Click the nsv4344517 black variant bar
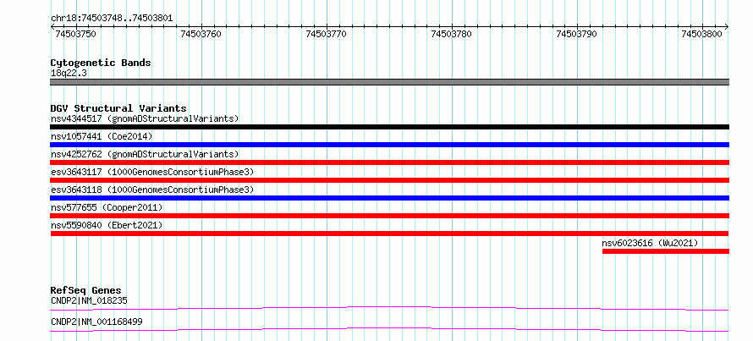 tap(389, 127)
